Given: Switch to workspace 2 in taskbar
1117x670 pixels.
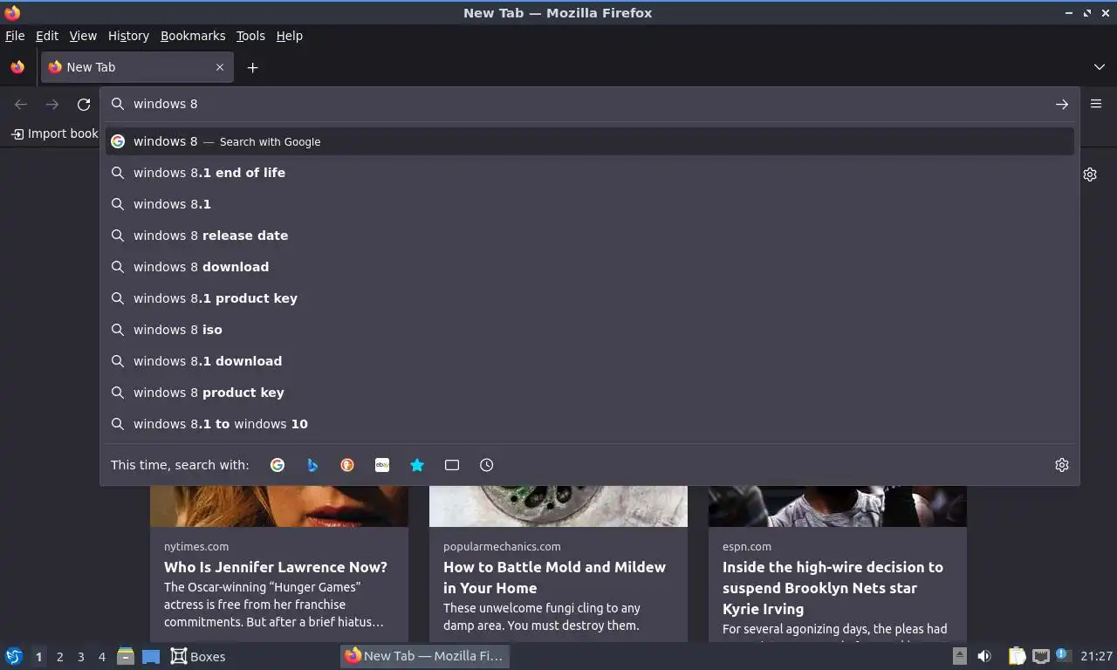Looking at the screenshot, I should coord(59,657).
